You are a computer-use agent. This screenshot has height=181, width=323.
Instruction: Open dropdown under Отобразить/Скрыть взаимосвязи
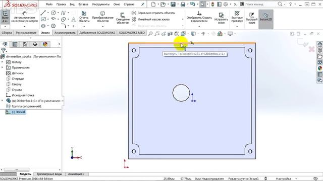pos(199,27)
